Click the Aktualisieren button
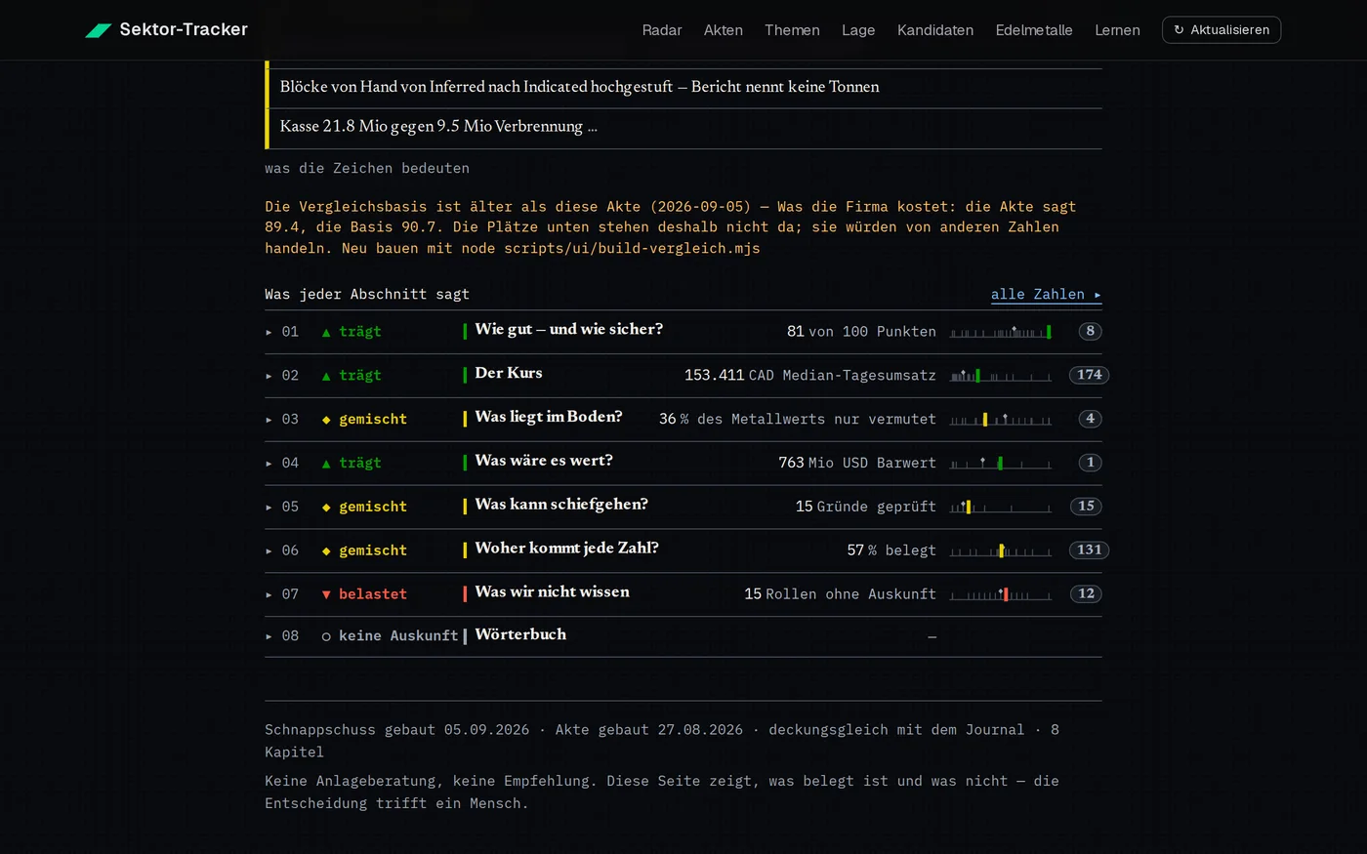Screen dimensions: 1367x854 [1222, 30]
